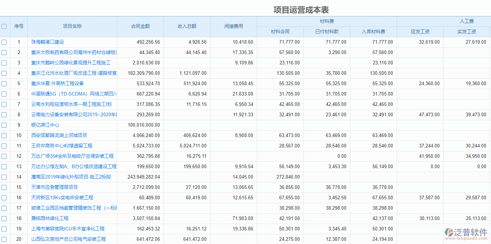Click the 材料费 group header
Image resolution: width=491 pixels, height=244 pixels.
click(x=326, y=21)
